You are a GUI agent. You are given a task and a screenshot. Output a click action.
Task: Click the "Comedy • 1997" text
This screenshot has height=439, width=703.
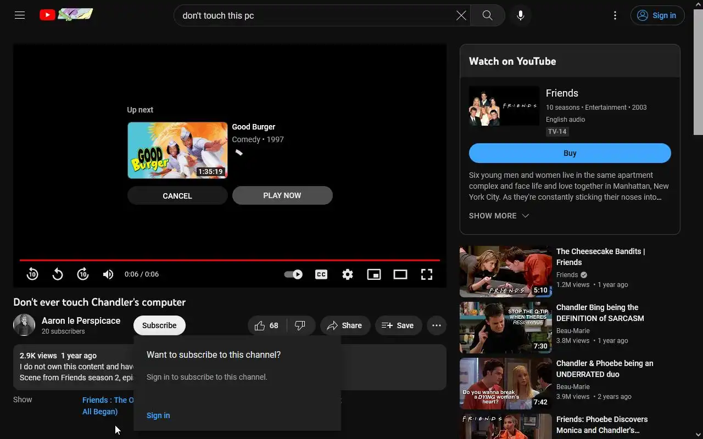pyautogui.click(x=258, y=139)
